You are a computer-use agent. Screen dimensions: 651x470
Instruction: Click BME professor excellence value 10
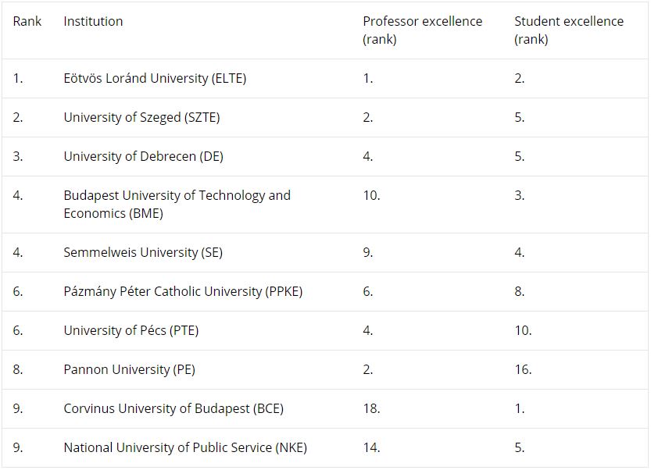click(x=371, y=195)
